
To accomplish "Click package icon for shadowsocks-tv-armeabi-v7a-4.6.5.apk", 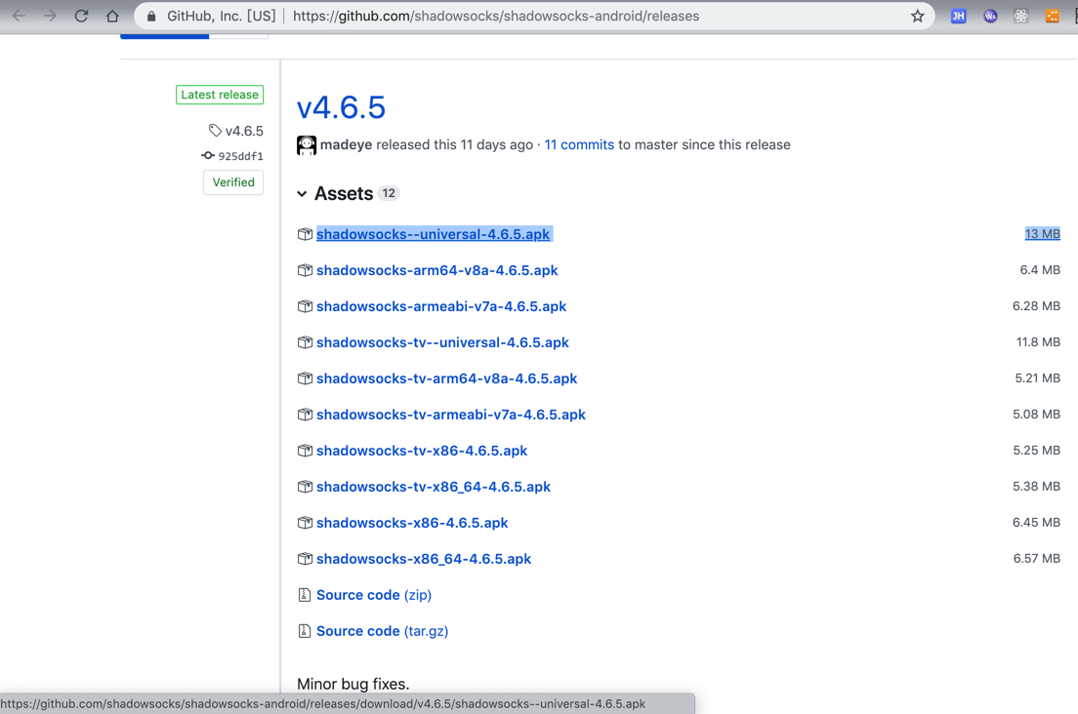I will (305, 415).
